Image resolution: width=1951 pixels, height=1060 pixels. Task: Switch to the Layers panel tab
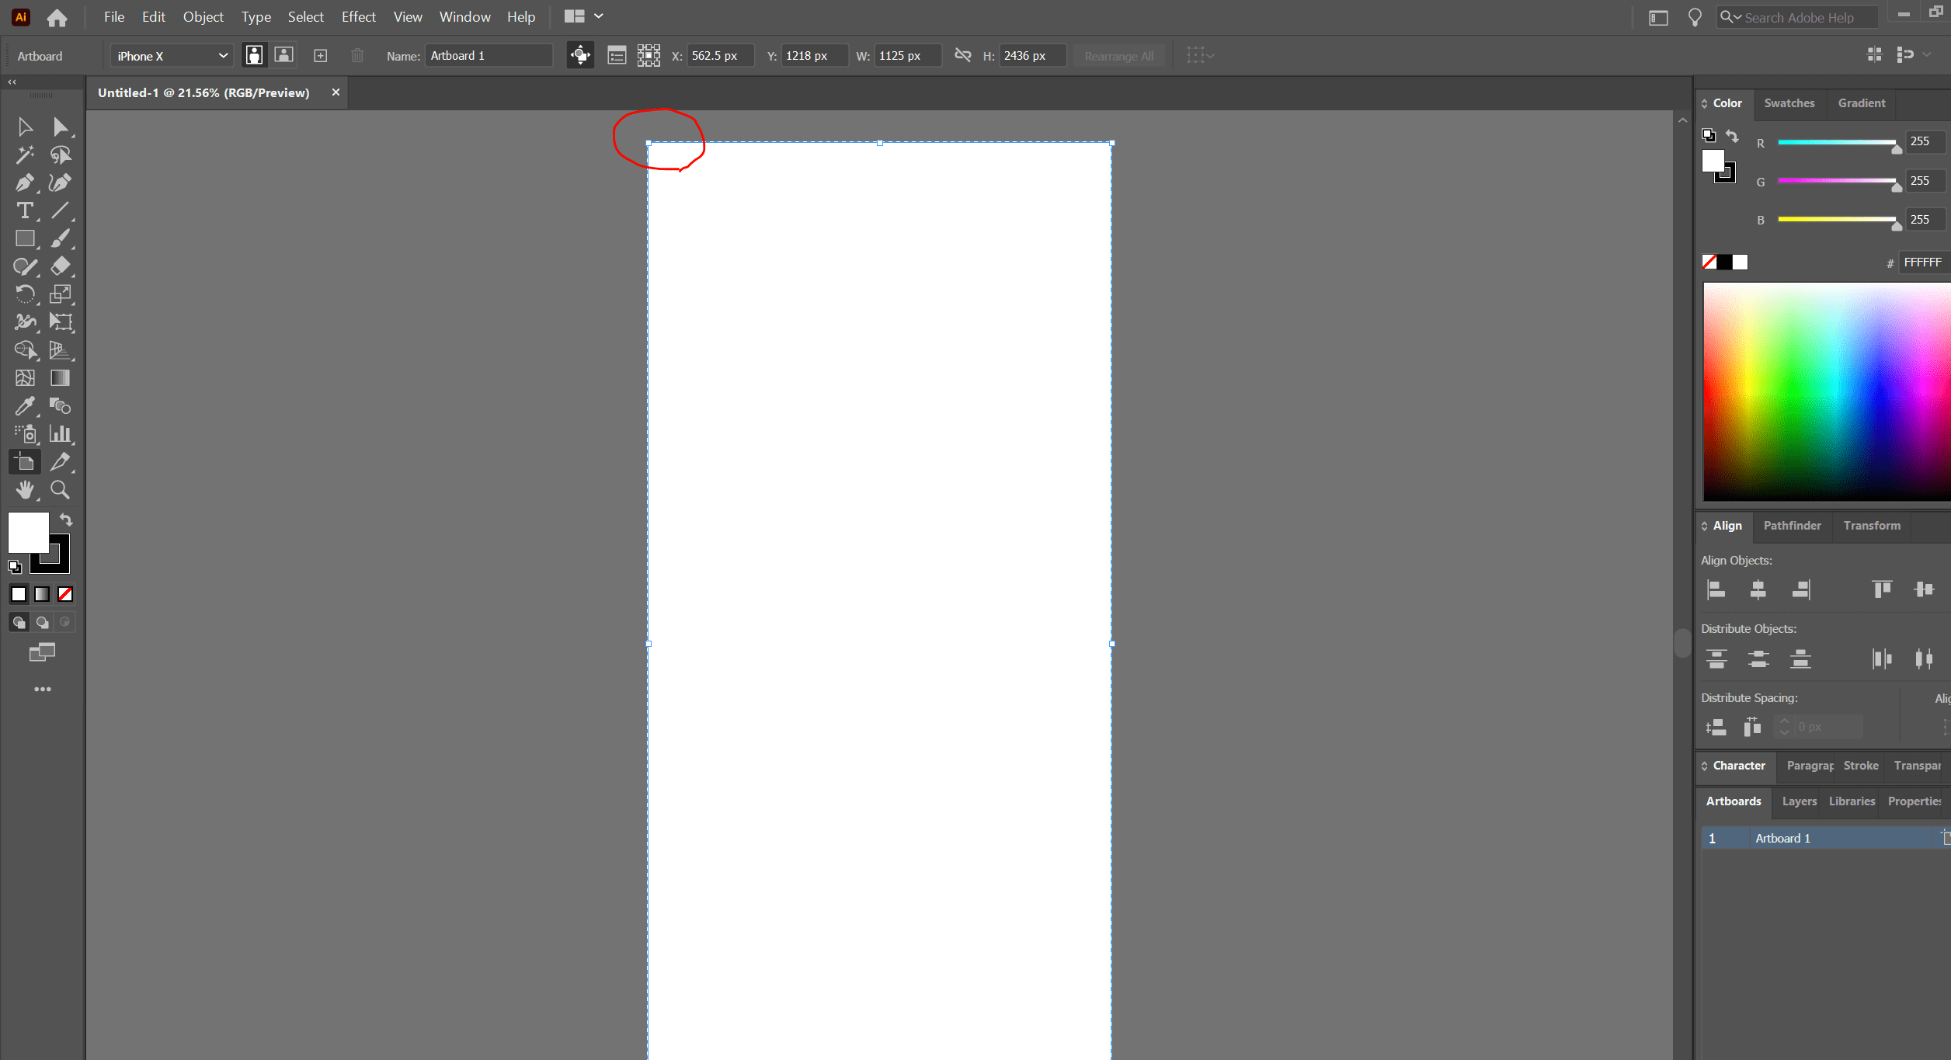click(x=1798, y=801)
